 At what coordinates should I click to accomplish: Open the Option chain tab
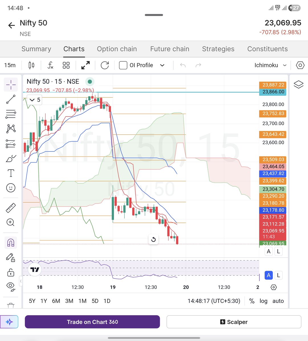tap(117, 49)
